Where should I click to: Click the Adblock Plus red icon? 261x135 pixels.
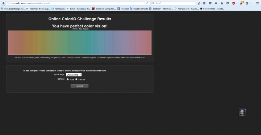(x=233, y=3)
